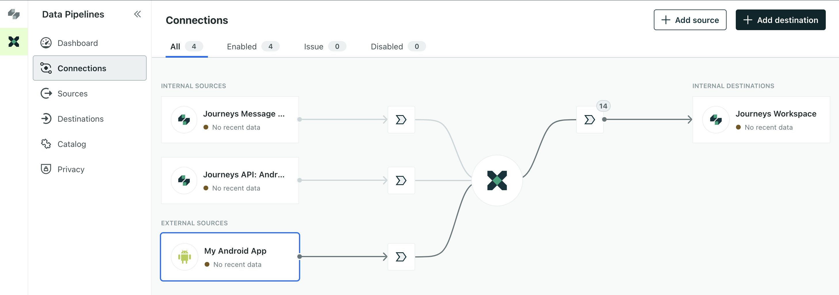The height and width of the screenshot is (295, 839).
Task: Open the Journeys Message source card
Action: point(230,120)
